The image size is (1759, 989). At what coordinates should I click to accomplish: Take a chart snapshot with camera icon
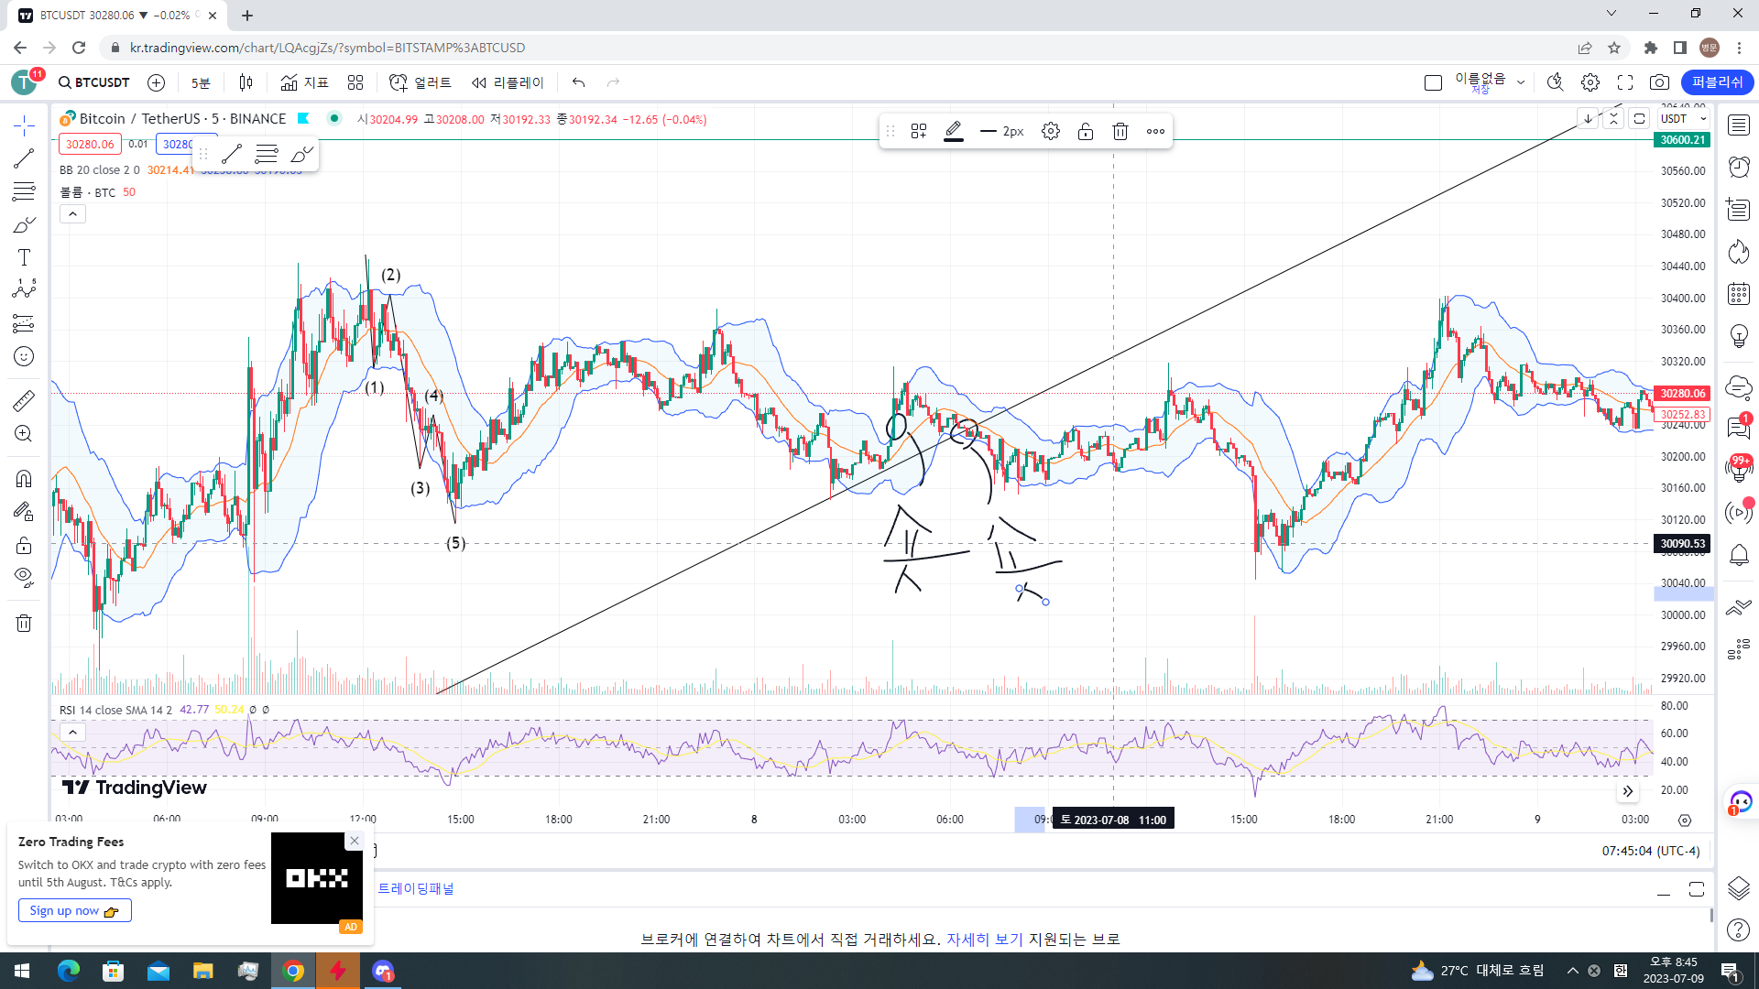(1659, 82)
